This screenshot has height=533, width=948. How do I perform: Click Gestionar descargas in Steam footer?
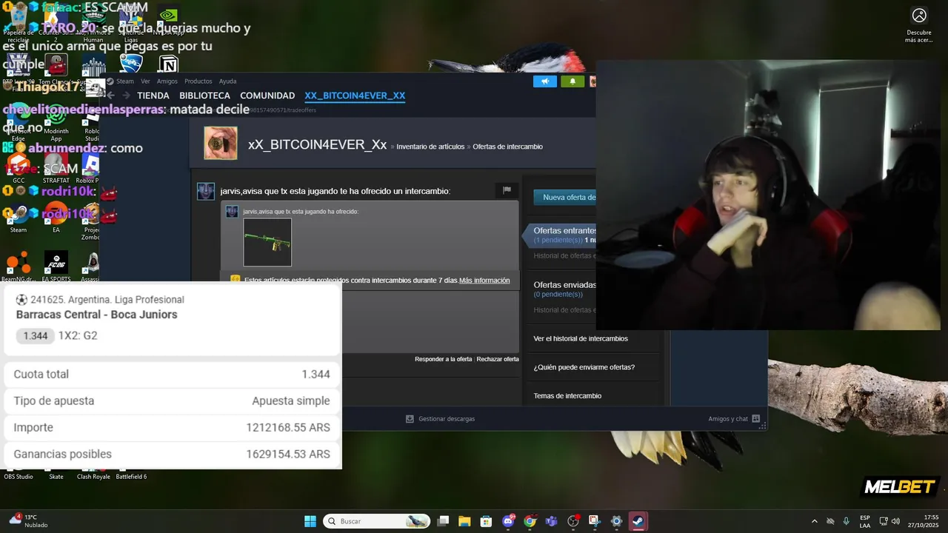[x=440, y=419]
